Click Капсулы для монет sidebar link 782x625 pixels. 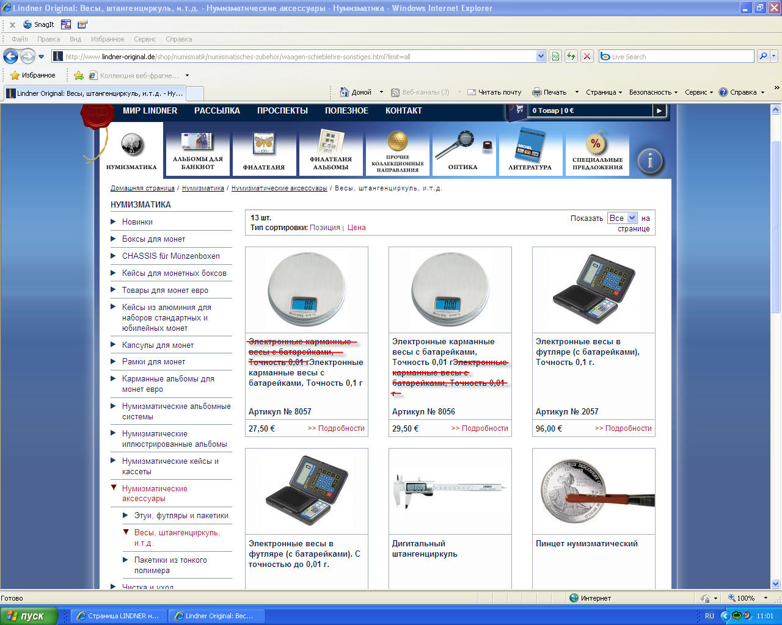tap(158, 345)
